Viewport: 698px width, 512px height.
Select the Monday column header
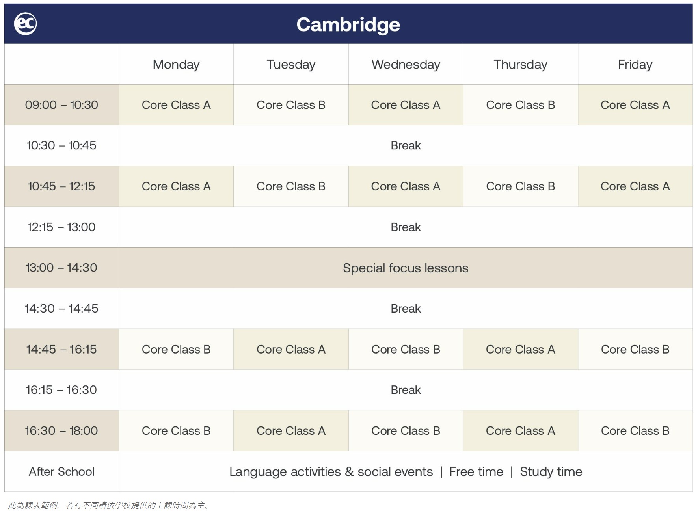click(x=176, y=64)
